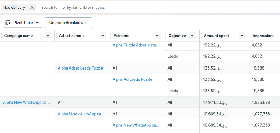Open Alpha Ad Leads Puzzle ad

(132, 79)
